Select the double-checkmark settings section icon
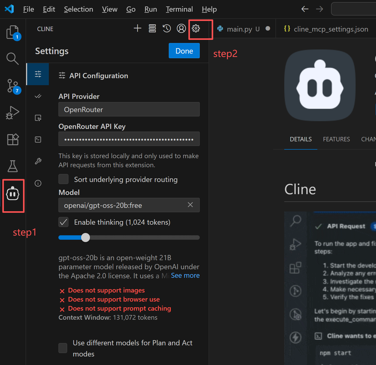Image resolution: width=376 pixels, height=365 pixels. click(38, 96)
